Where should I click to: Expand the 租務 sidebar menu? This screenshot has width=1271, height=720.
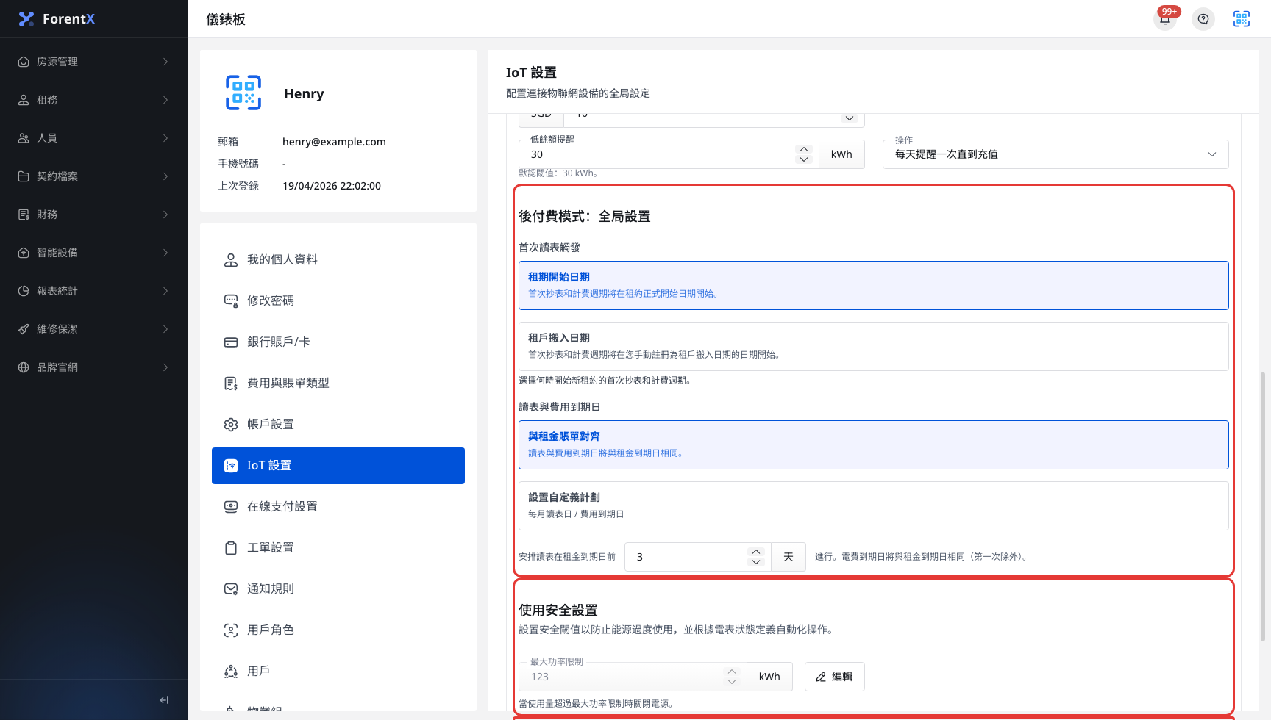tap(94, 100)
